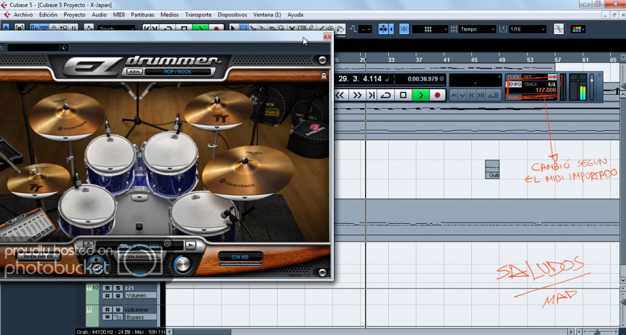Open the Transporte menu
626x335 pixels.
[198, 14]
